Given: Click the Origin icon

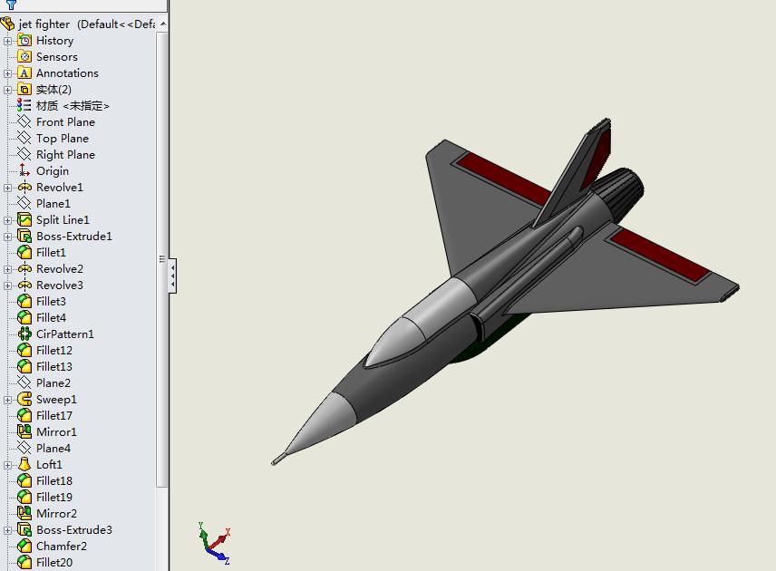Looking at the screenshot, I should coord(24,170).
